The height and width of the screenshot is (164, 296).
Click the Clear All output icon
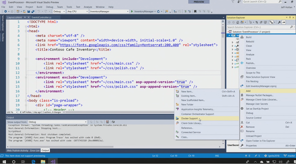(108, 122)
